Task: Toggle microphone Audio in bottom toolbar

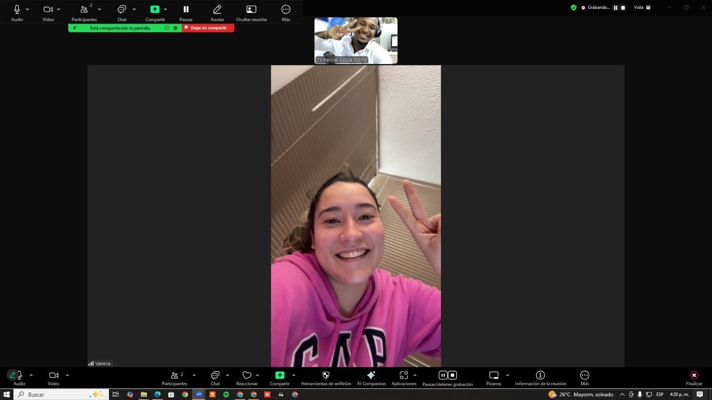Action: 18,376
